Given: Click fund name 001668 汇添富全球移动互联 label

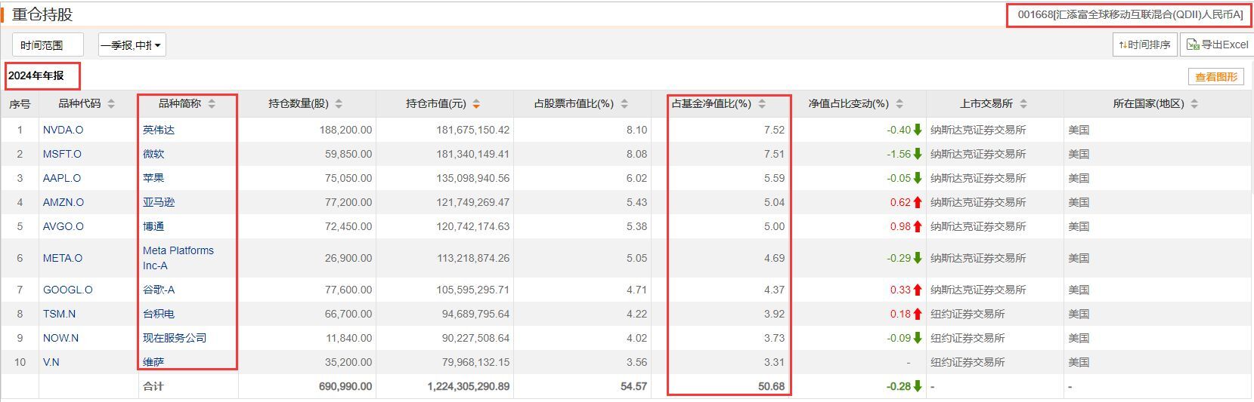Looking at the screenshot, I should [x=1130, y=14].
